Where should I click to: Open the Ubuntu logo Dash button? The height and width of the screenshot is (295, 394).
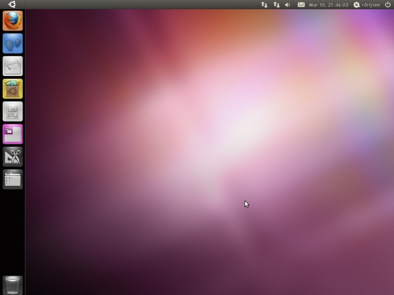(x=12, y=5)
